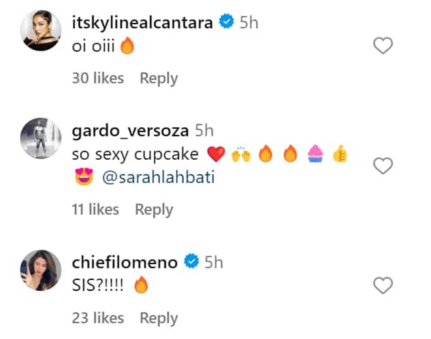The width and height of the screenshot is (431, 339).
Task: Like itskylinealcantara's comment with the heart
Action: (383, 46)
